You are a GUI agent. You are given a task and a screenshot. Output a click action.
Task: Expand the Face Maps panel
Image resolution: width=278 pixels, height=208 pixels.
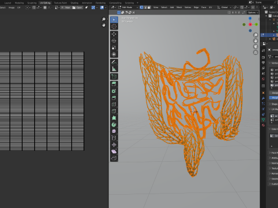pos(273,153)
